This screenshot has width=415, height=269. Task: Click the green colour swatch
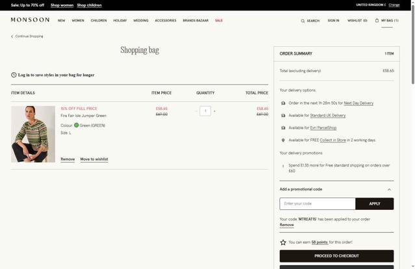coord(76,125)
